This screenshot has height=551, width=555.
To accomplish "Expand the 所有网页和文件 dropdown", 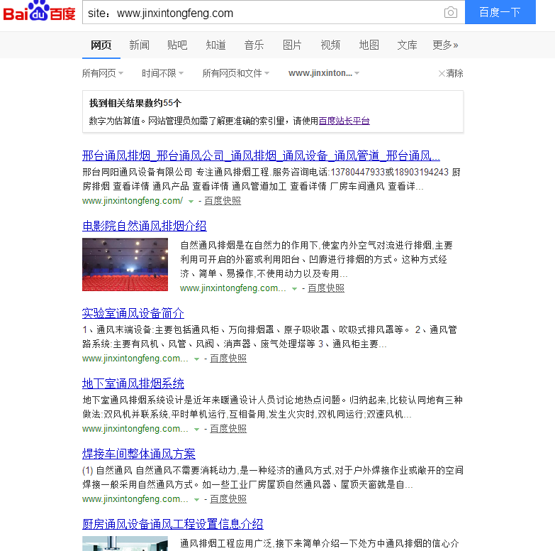I will click(x=236, y=73).
